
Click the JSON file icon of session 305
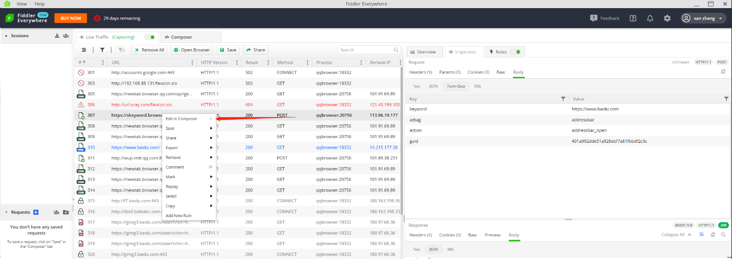tap(81, 94)
